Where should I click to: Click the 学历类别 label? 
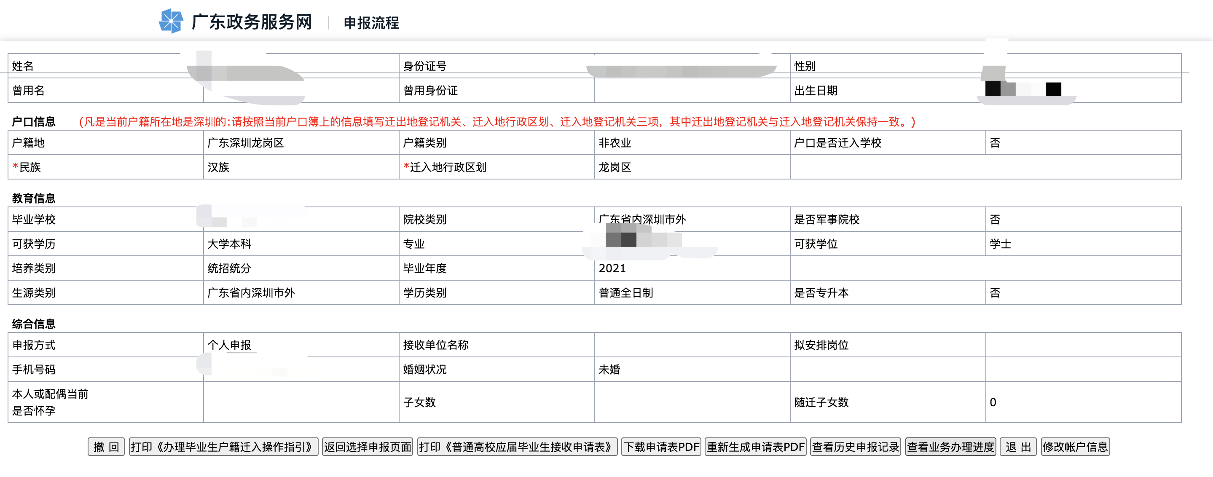tap(424, 293)
